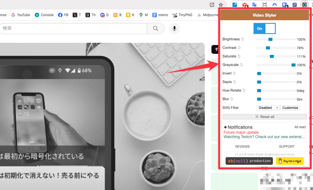This screenshot has height=190, width=313.
Task: Reset Blur with its circular arrow
Action: point(232,99)
